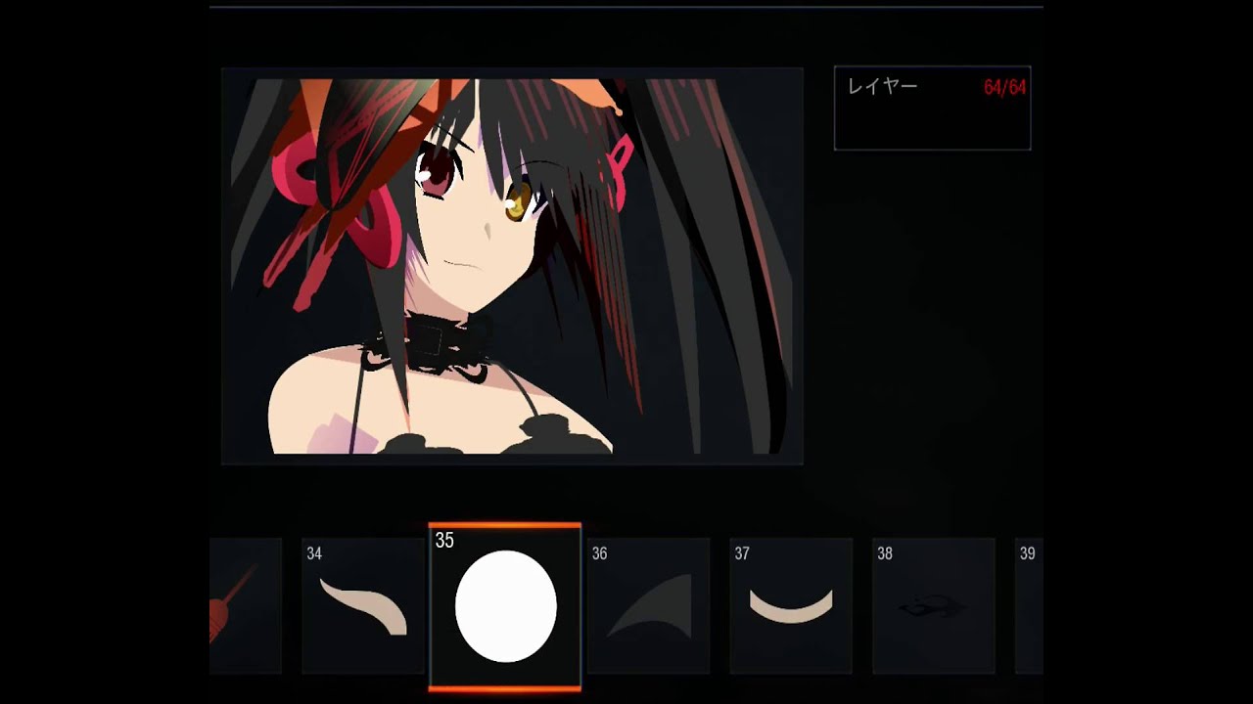
Task: Click the emblem preview canvas
Action: [x=512, y=266]
